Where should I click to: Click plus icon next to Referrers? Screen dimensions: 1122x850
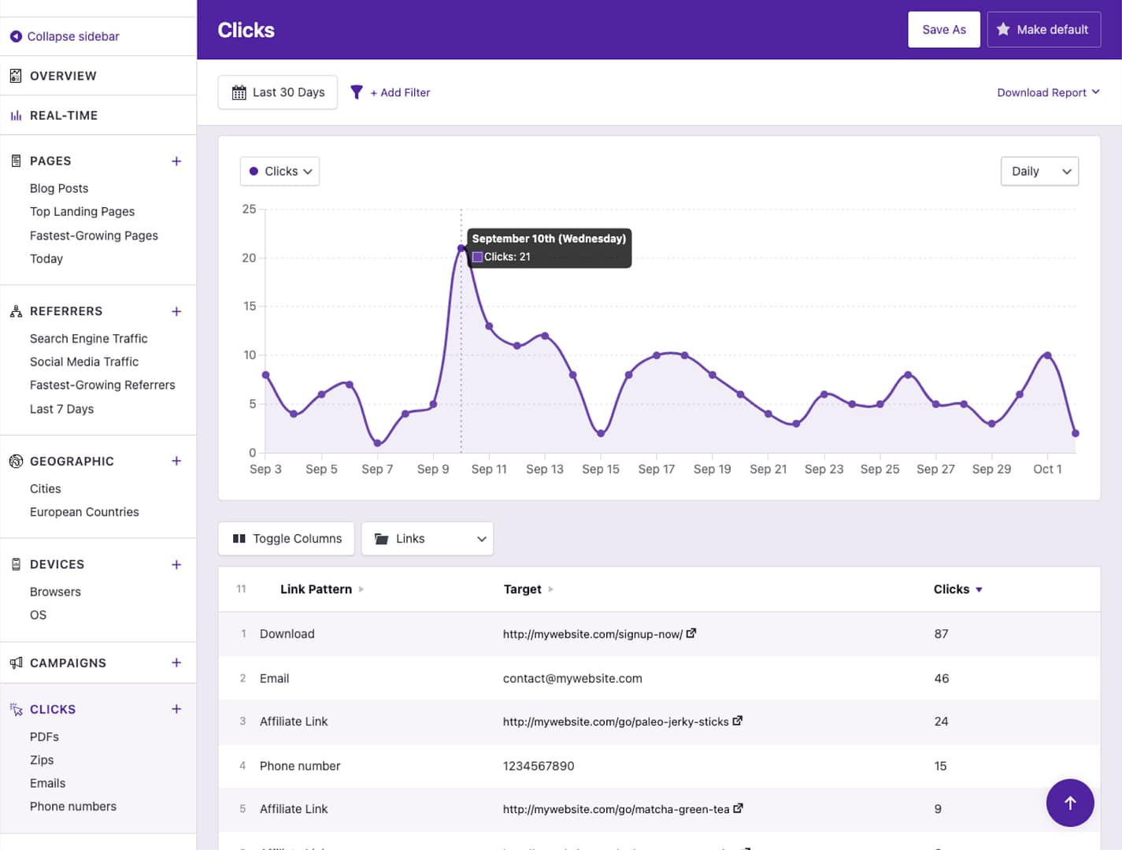click(176, 312)
